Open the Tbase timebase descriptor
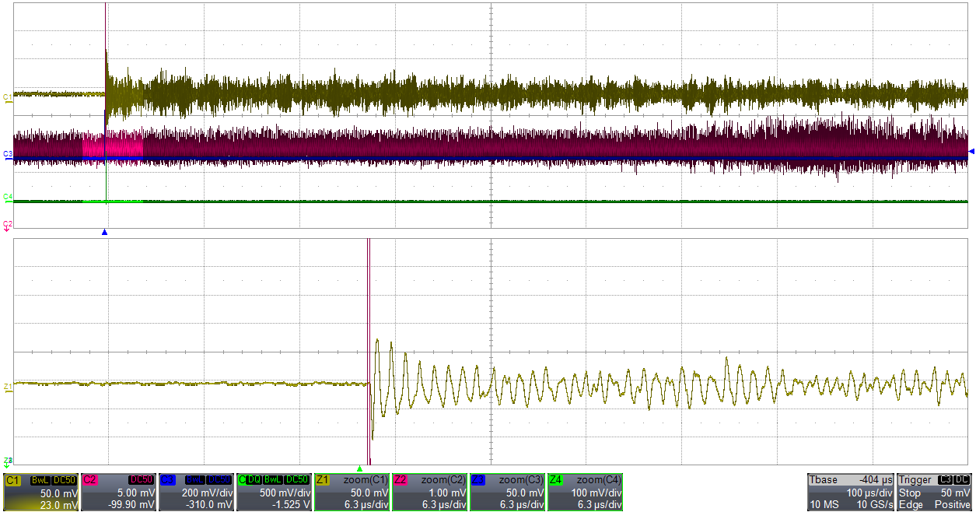 click(851, 492)
